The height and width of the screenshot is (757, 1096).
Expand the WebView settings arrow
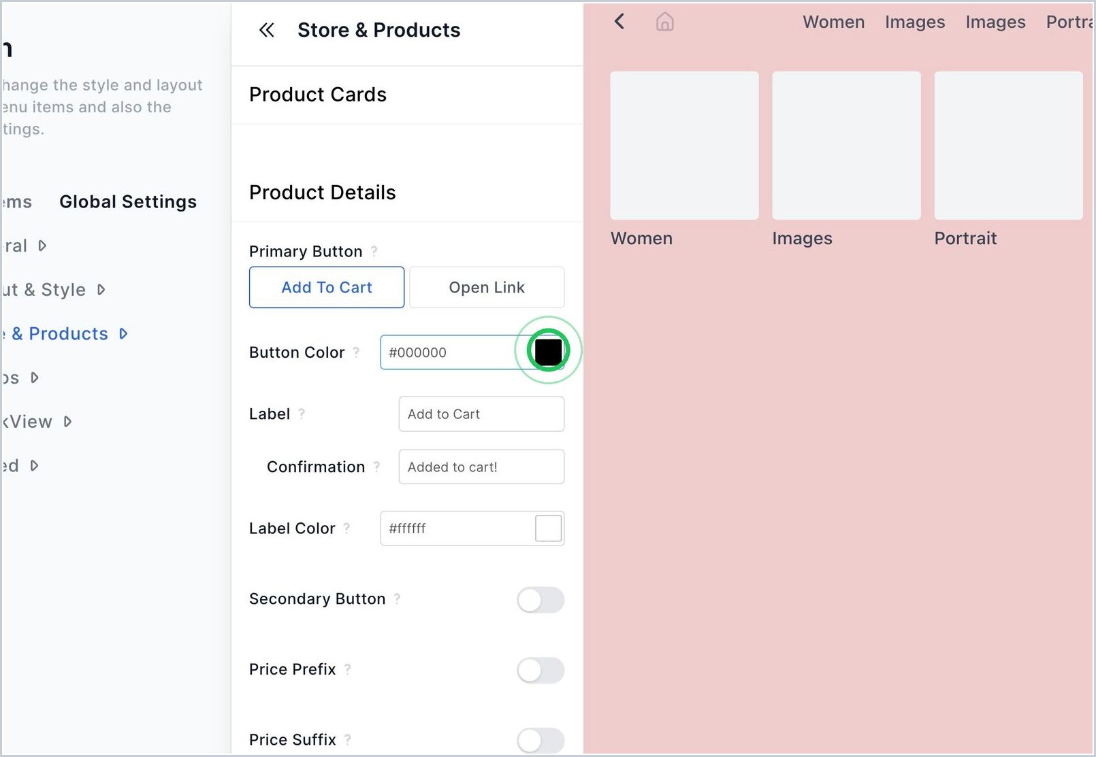(x=67, y=422)
